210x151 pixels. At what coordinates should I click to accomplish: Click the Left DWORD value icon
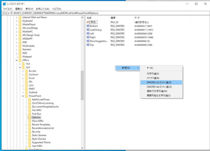[x=88, y=34]
